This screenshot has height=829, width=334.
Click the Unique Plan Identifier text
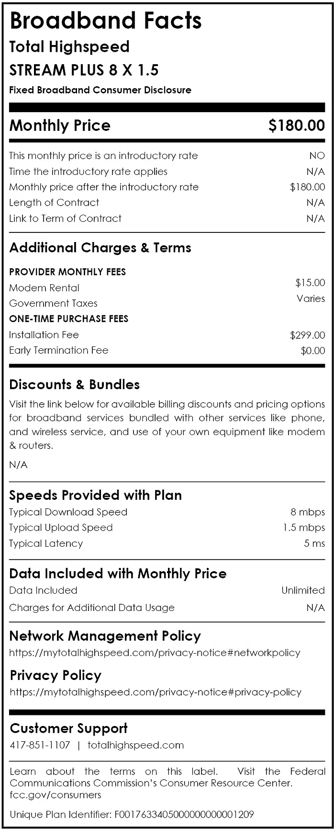click(x=132, y=814)
